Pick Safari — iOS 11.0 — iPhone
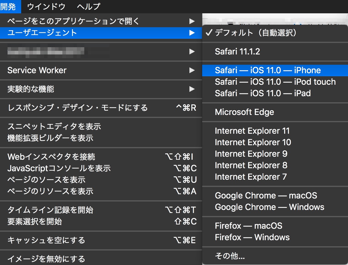 pos(275,70)
